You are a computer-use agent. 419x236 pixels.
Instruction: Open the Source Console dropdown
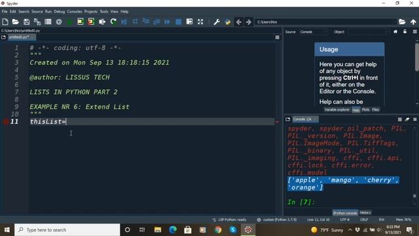click(313, 32)
